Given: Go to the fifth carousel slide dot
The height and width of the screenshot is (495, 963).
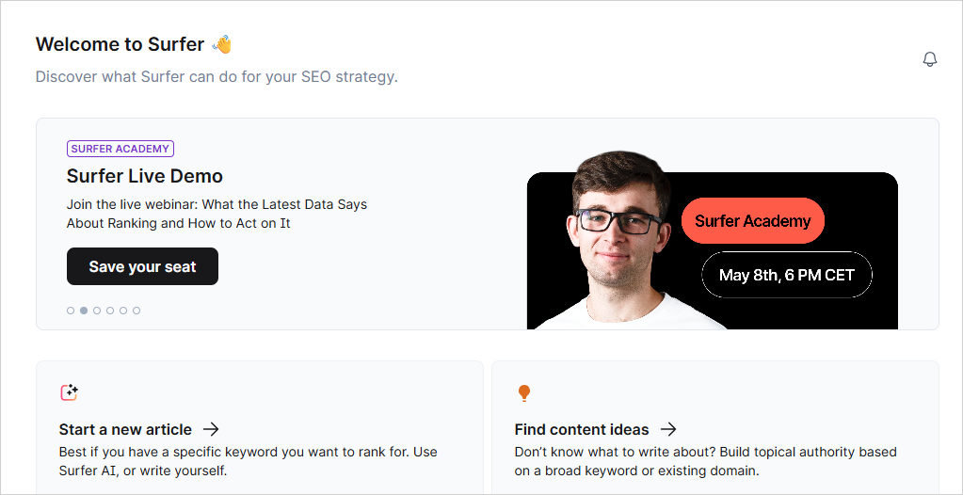Looking at the screenshot, I should coord(123,311).
